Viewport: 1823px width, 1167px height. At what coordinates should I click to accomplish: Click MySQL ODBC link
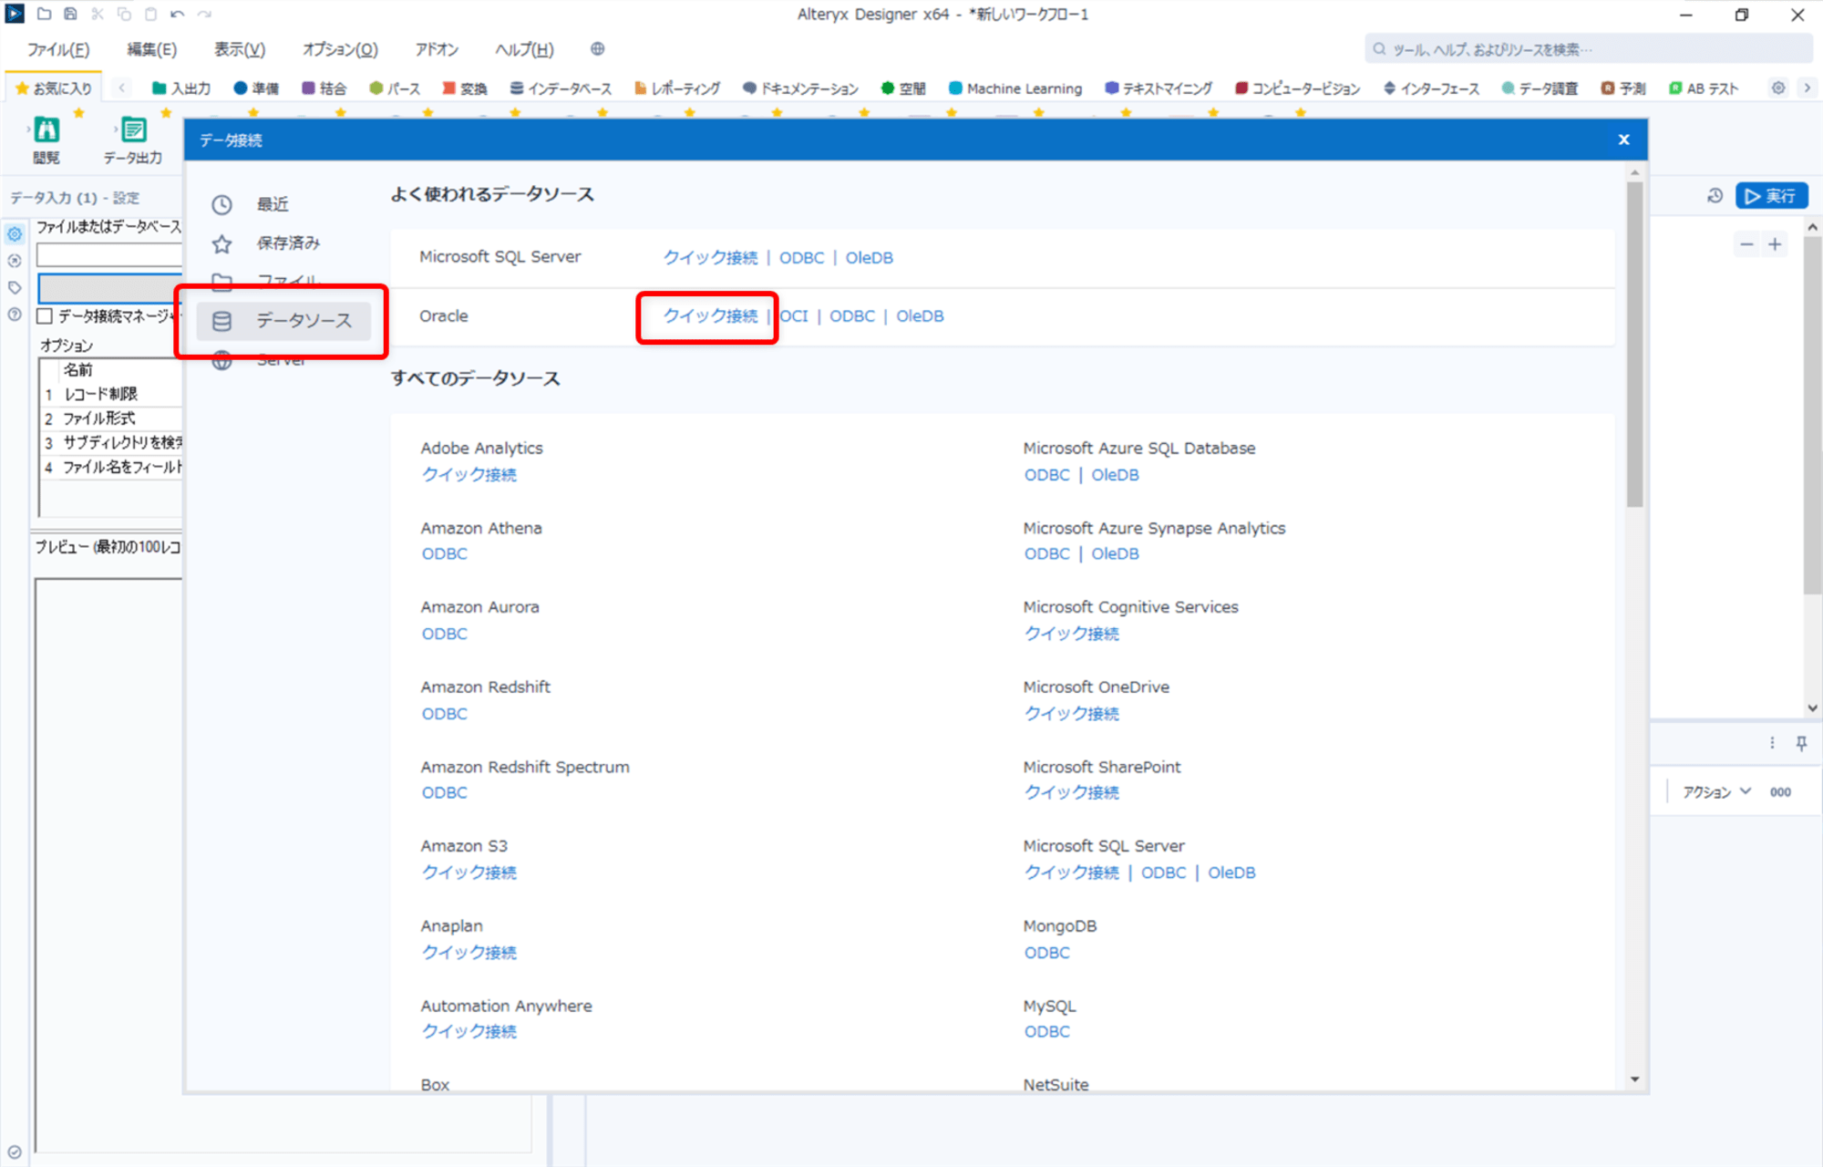click(x=1046, y=1032)
